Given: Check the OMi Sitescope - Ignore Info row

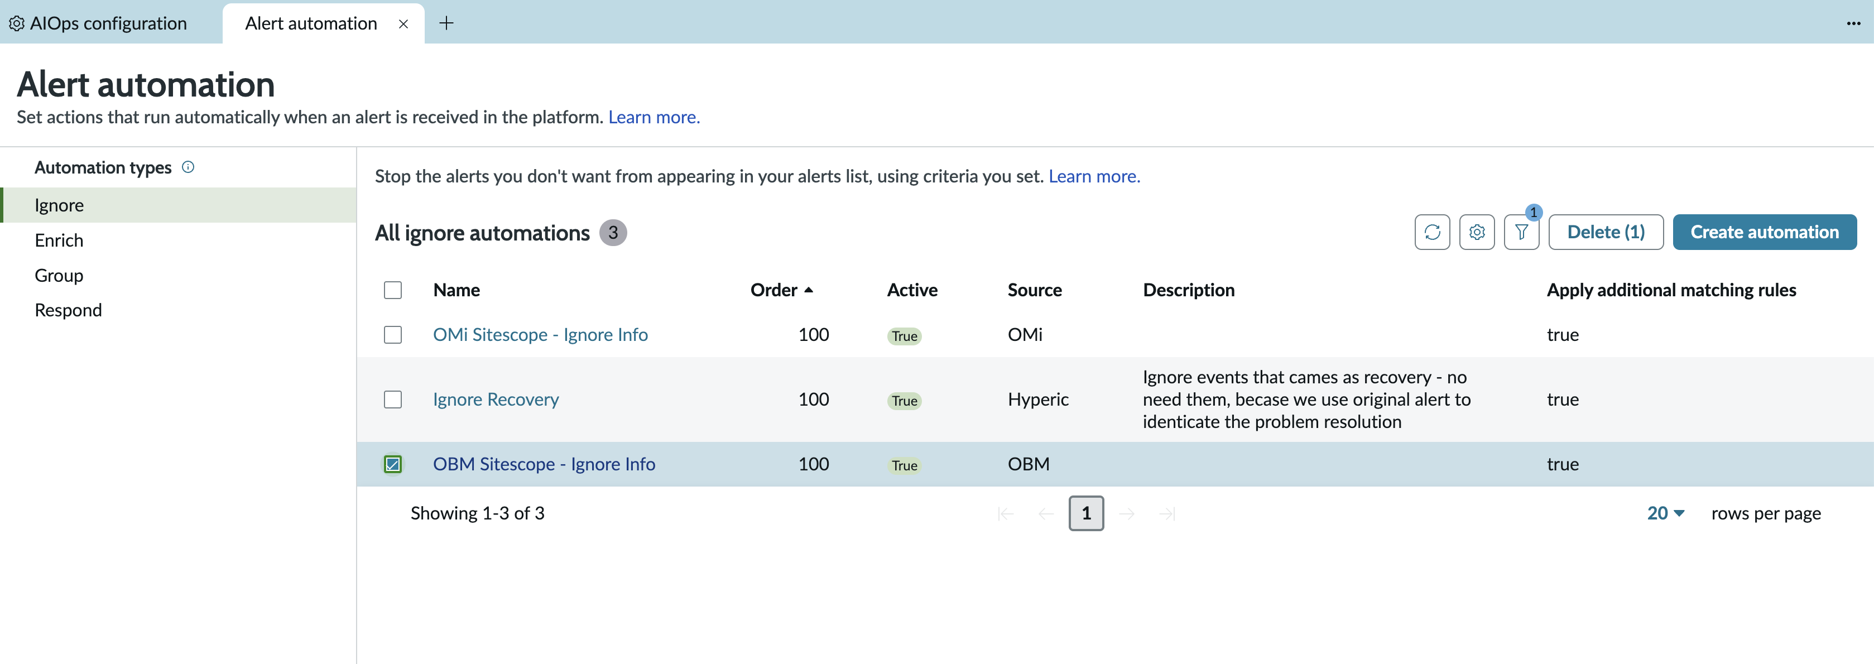Looking at the screenshot, I should [x=393, y=335].
